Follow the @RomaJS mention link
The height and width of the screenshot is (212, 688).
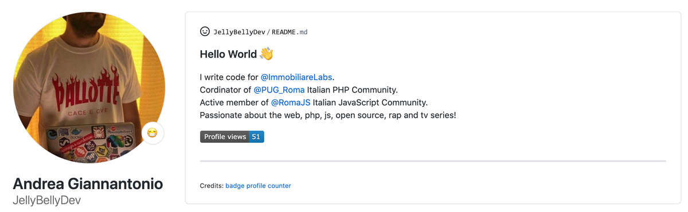click(x=291, y=103)
